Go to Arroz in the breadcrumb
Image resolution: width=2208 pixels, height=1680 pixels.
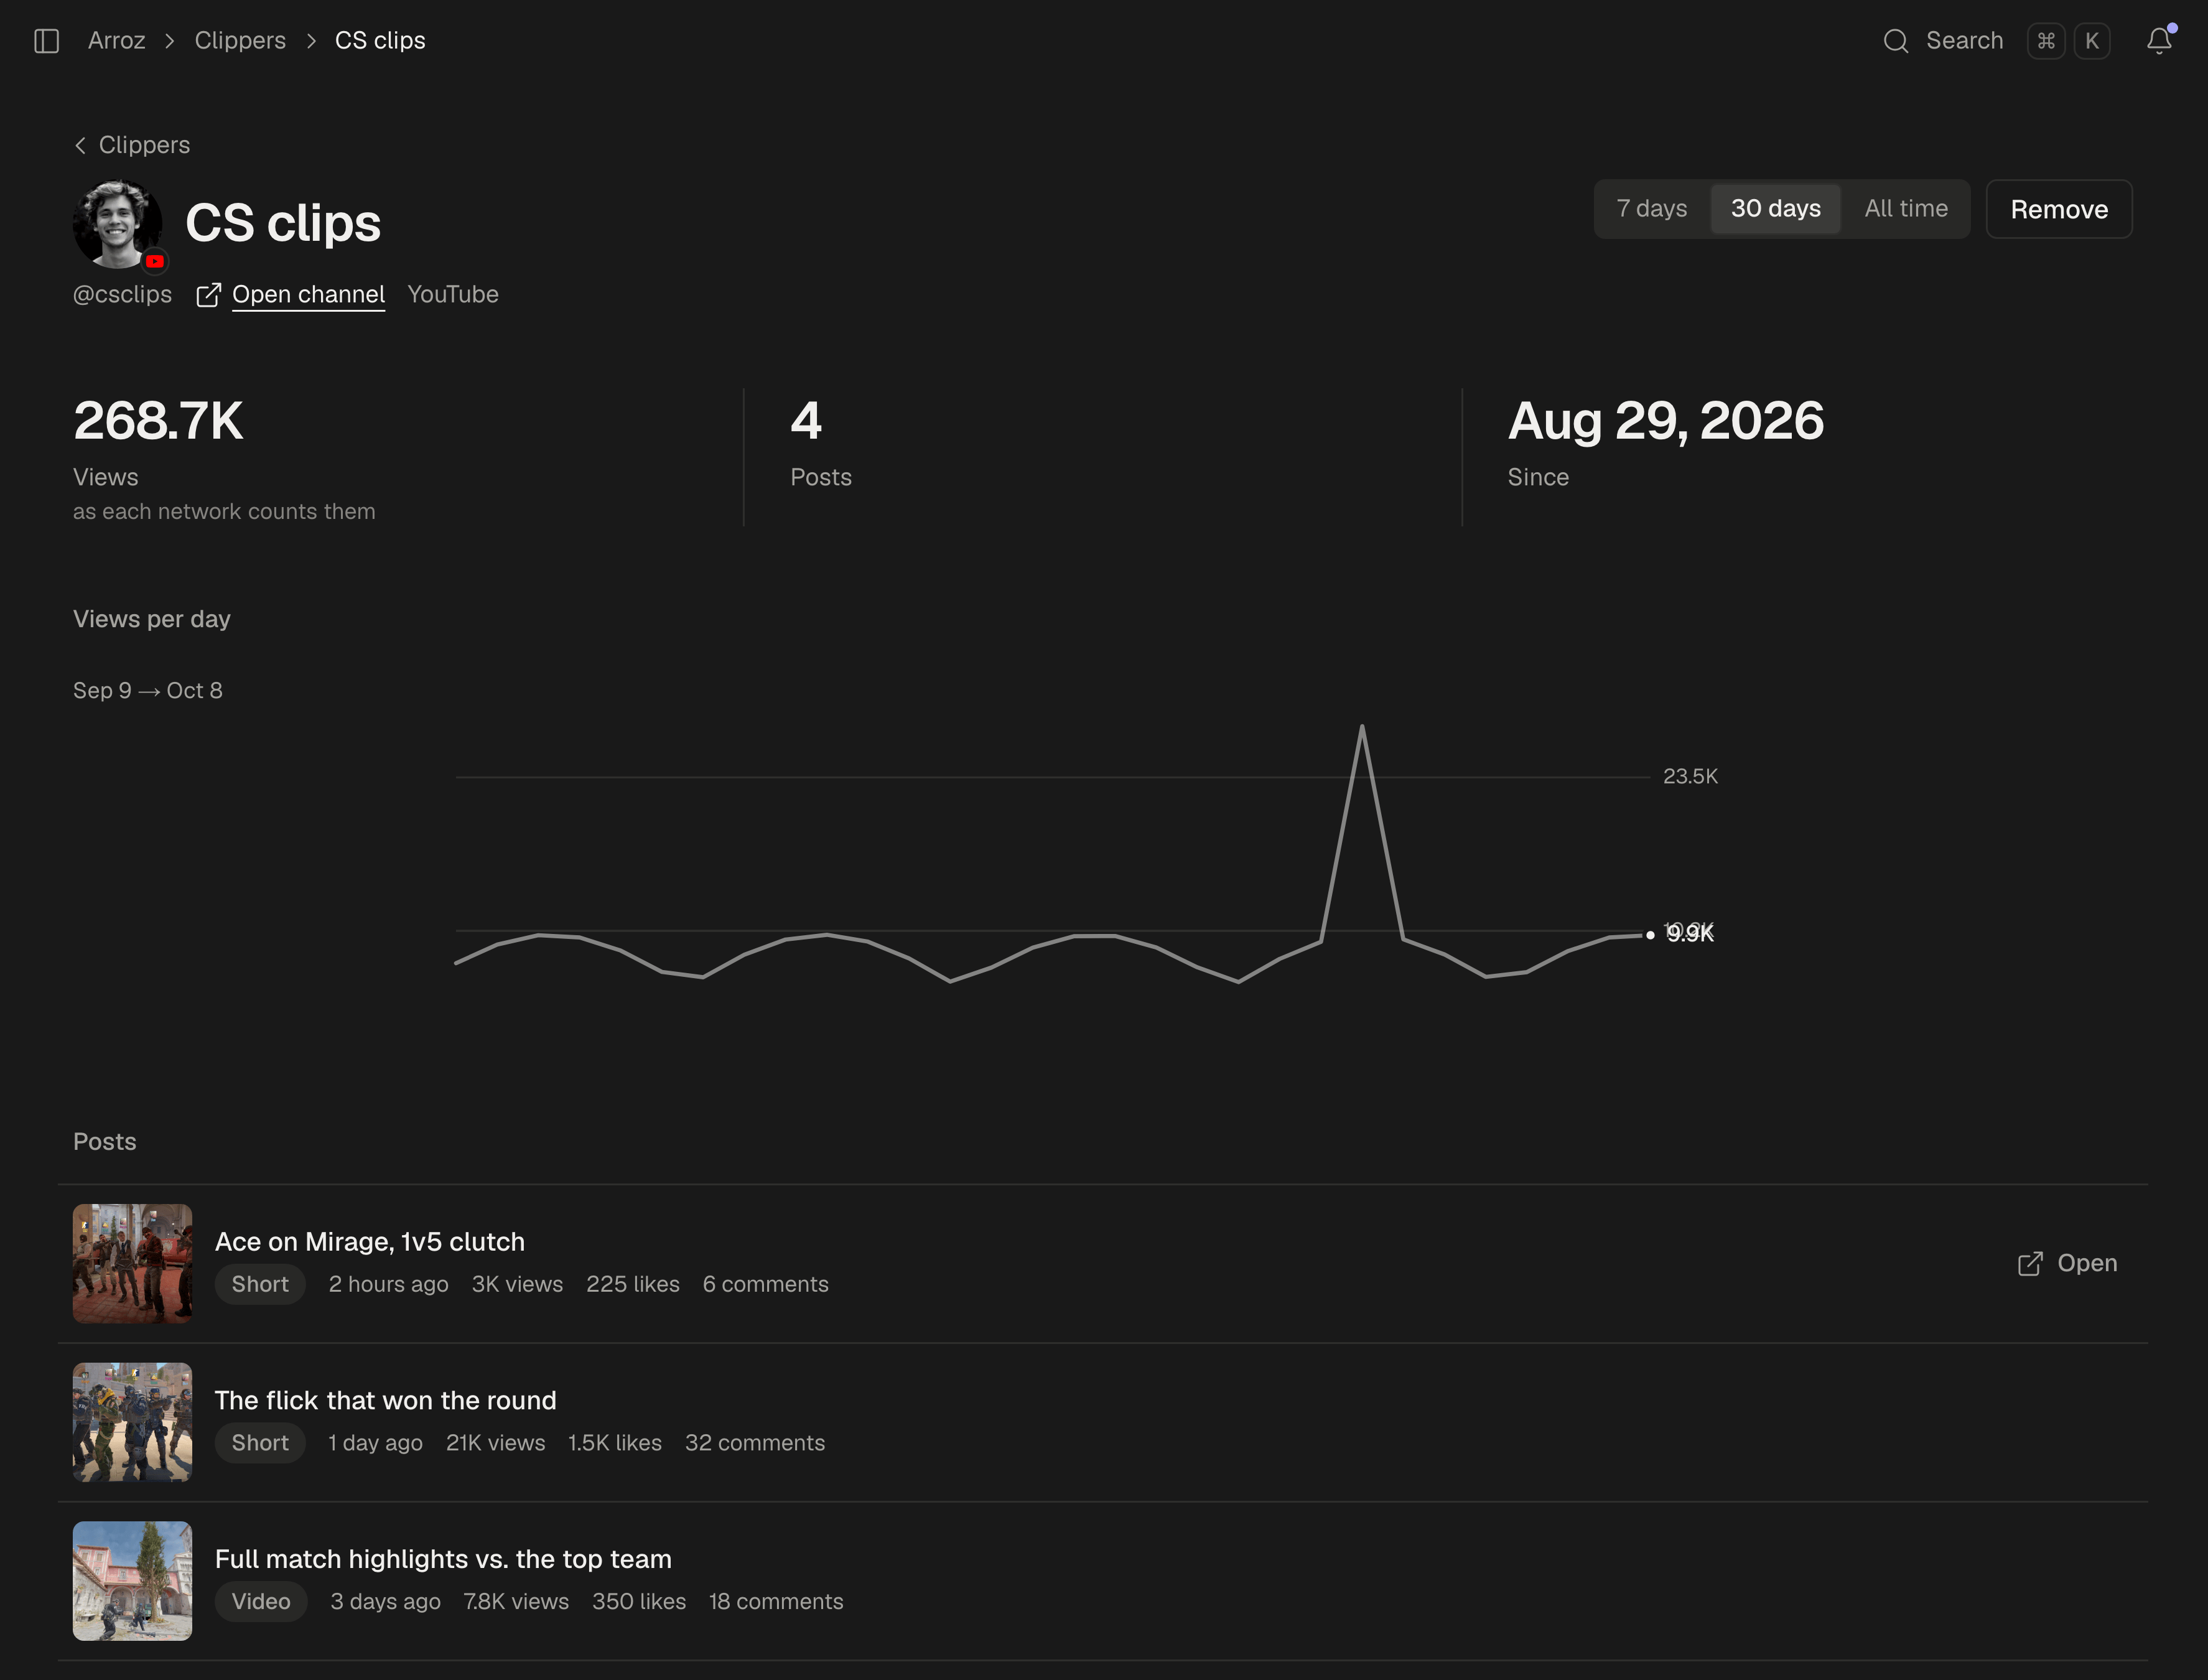coord(116,41)
